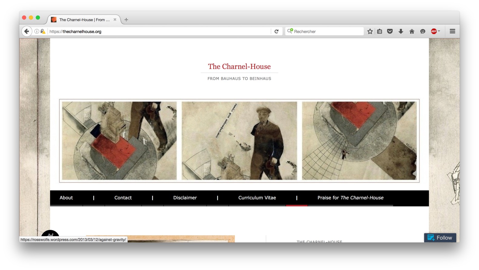Image resolution: width=479 pixels, height=270 pixels.
Task: Maximize the window with green button
Action: coord(38,18)
